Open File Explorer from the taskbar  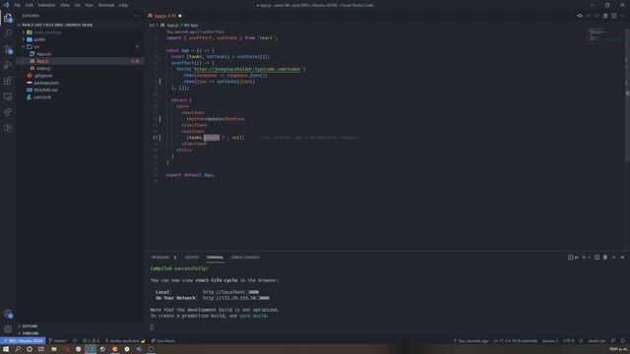54,349
